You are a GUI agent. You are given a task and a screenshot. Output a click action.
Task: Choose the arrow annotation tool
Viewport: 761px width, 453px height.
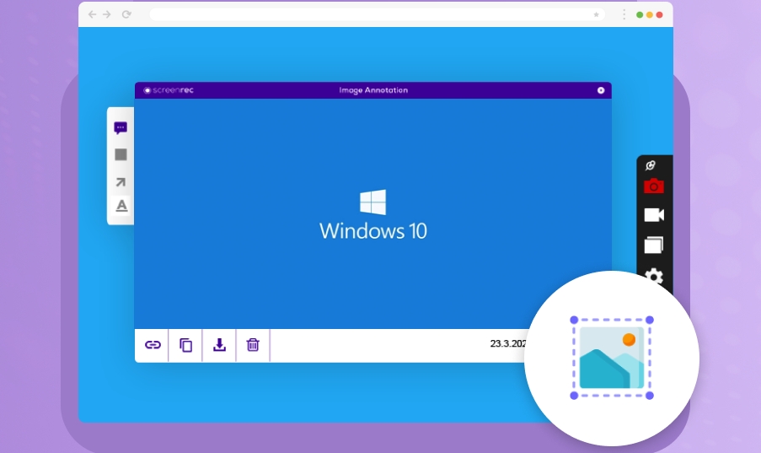[121, 181]
